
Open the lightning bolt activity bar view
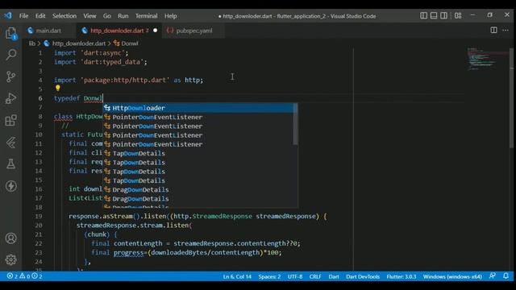[x=10, y=186]
